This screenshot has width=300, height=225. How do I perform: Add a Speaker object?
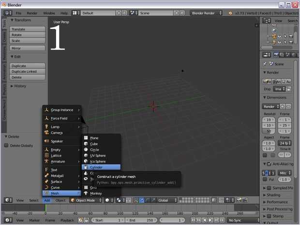click(62, 141)
